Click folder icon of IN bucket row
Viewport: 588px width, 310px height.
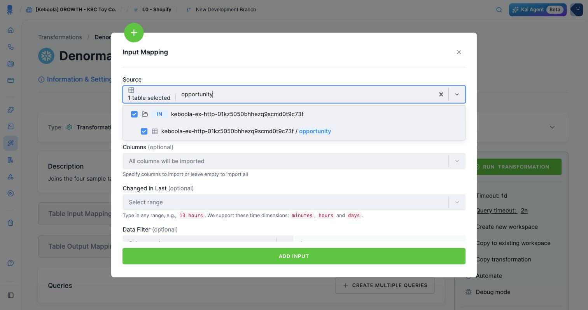(x=145, y=114)
